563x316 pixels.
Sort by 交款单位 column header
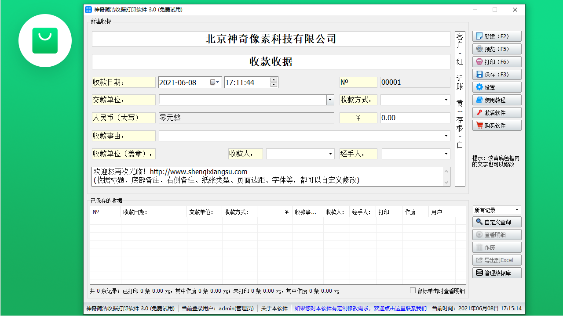point(205,212)
